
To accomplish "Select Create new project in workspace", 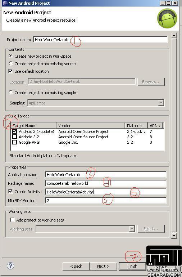I will pos(11,56).
